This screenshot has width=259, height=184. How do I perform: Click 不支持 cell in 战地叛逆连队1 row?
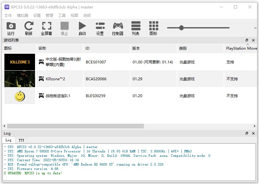coord(232,96)
